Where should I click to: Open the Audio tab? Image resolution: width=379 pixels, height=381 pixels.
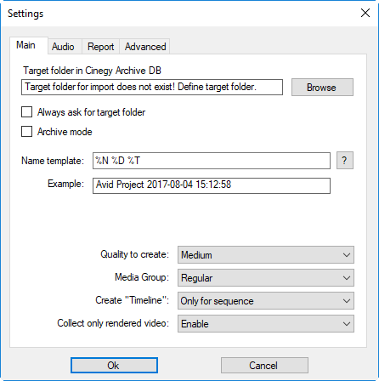(65, 47)
